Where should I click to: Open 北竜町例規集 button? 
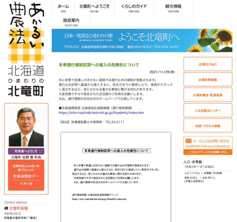(x=208, y=79)
